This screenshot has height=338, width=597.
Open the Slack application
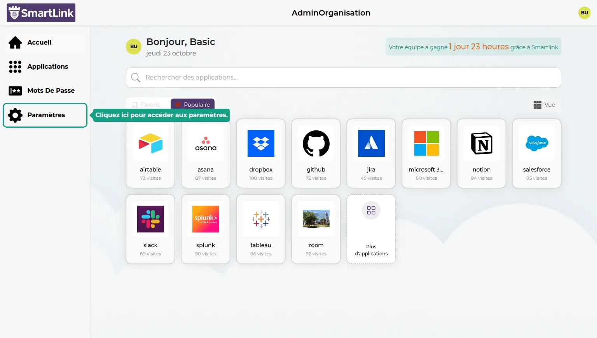pos(150,229)
